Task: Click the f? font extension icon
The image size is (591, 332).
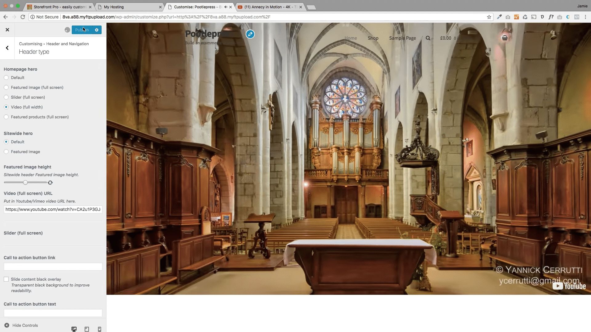Action: [551, 17]
